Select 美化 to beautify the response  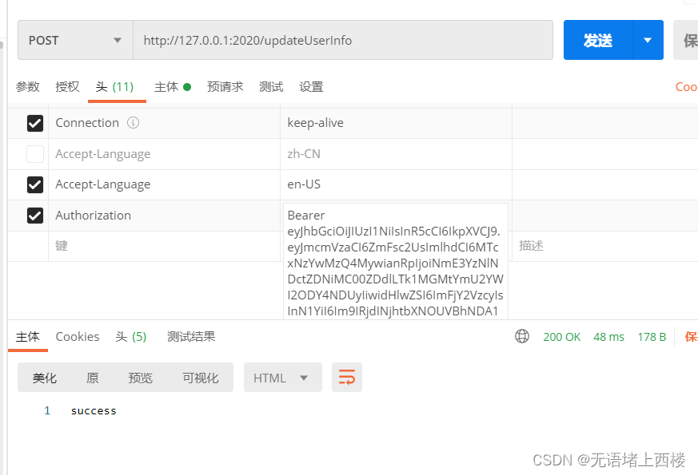pyautogui.click(x=45, y=377)
